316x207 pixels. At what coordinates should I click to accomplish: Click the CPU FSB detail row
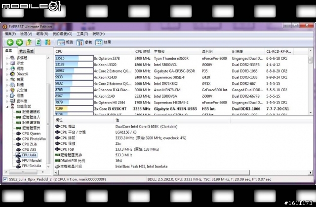[141, 149]
